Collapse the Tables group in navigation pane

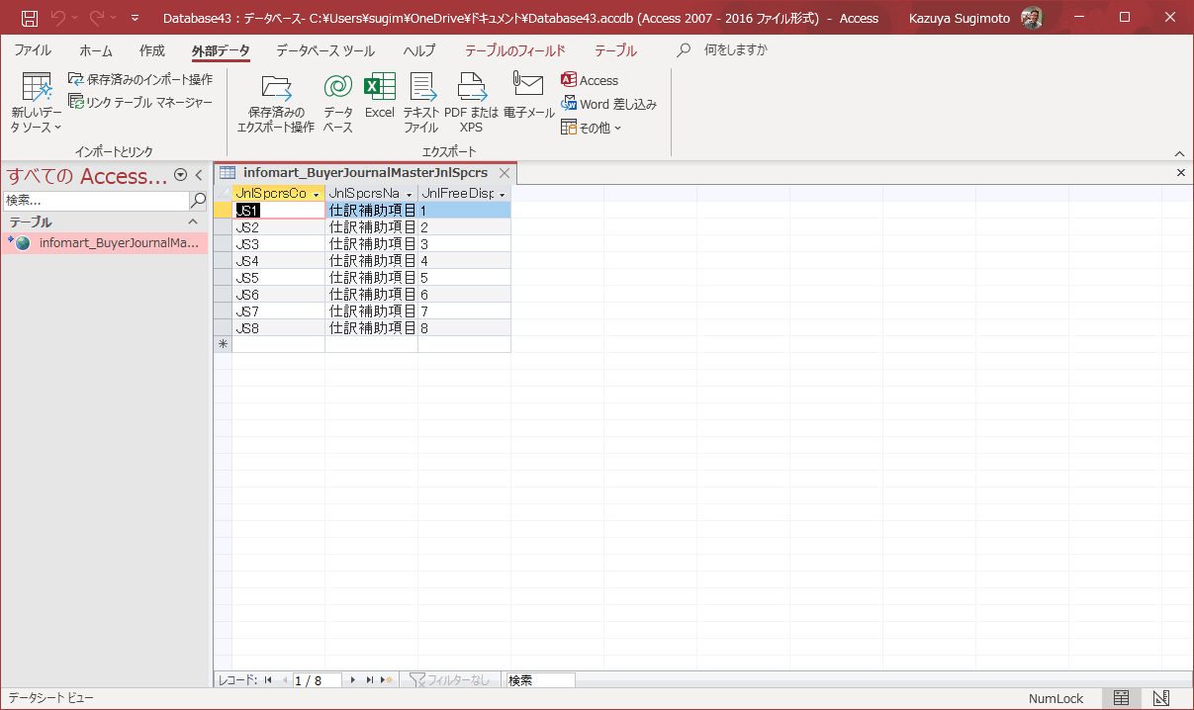(x=193, y=222)
